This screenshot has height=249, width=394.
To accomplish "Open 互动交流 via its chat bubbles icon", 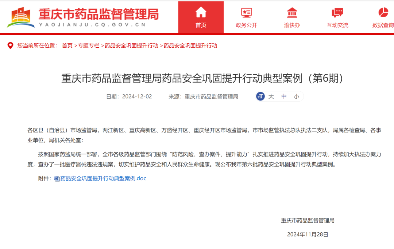I will (337, 12).
